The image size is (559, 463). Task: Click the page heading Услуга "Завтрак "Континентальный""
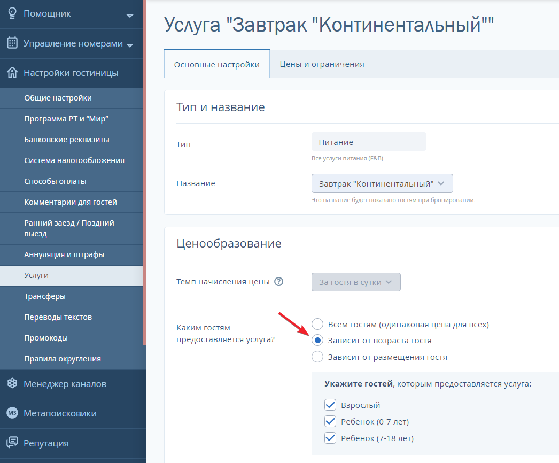pos(329,25)
